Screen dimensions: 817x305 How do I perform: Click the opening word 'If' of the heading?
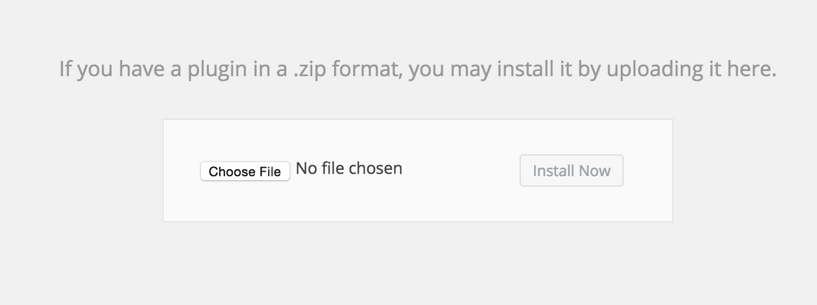(65, 69)
